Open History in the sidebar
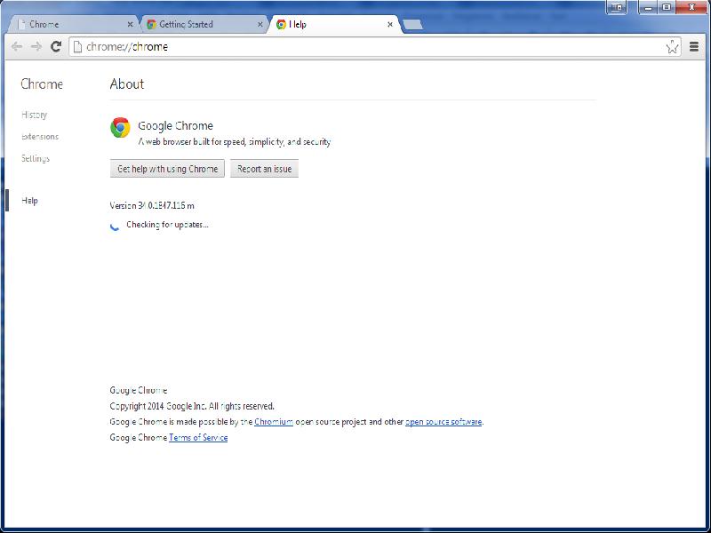This screenshot has width=711, height=533. pos(34,115)
